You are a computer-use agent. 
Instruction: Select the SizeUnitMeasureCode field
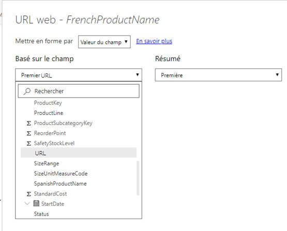tap(61, 174)
